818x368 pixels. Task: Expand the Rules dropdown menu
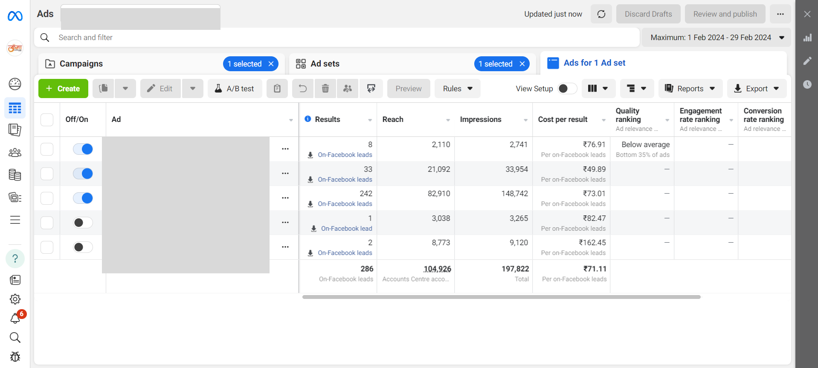[457, 88]
